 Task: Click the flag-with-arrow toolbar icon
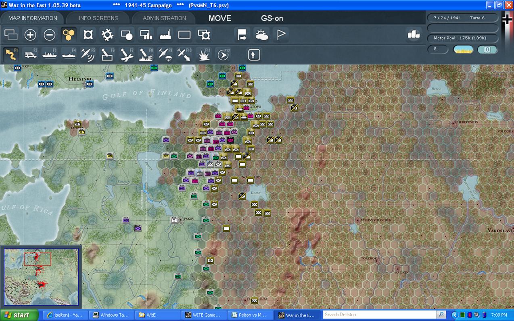(x=242, y=35)
